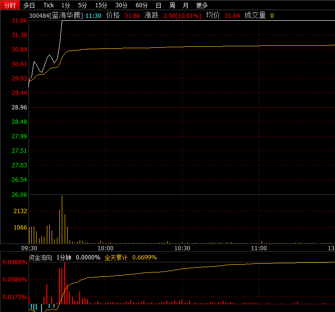The image size is (335, 312).
Task: Click the tallest volume bar in volume panel
Action: 62,219
